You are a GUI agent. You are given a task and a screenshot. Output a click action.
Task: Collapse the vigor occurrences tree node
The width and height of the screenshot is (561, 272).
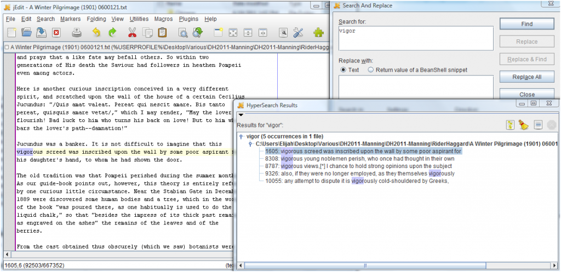(242, 136)
